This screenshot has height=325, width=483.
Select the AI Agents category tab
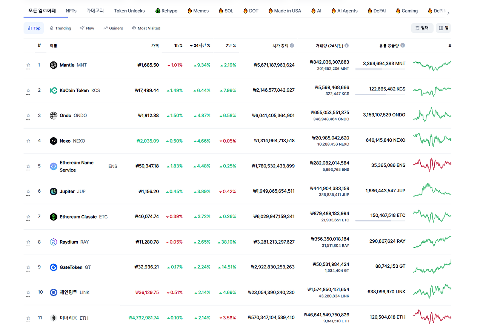345,11
